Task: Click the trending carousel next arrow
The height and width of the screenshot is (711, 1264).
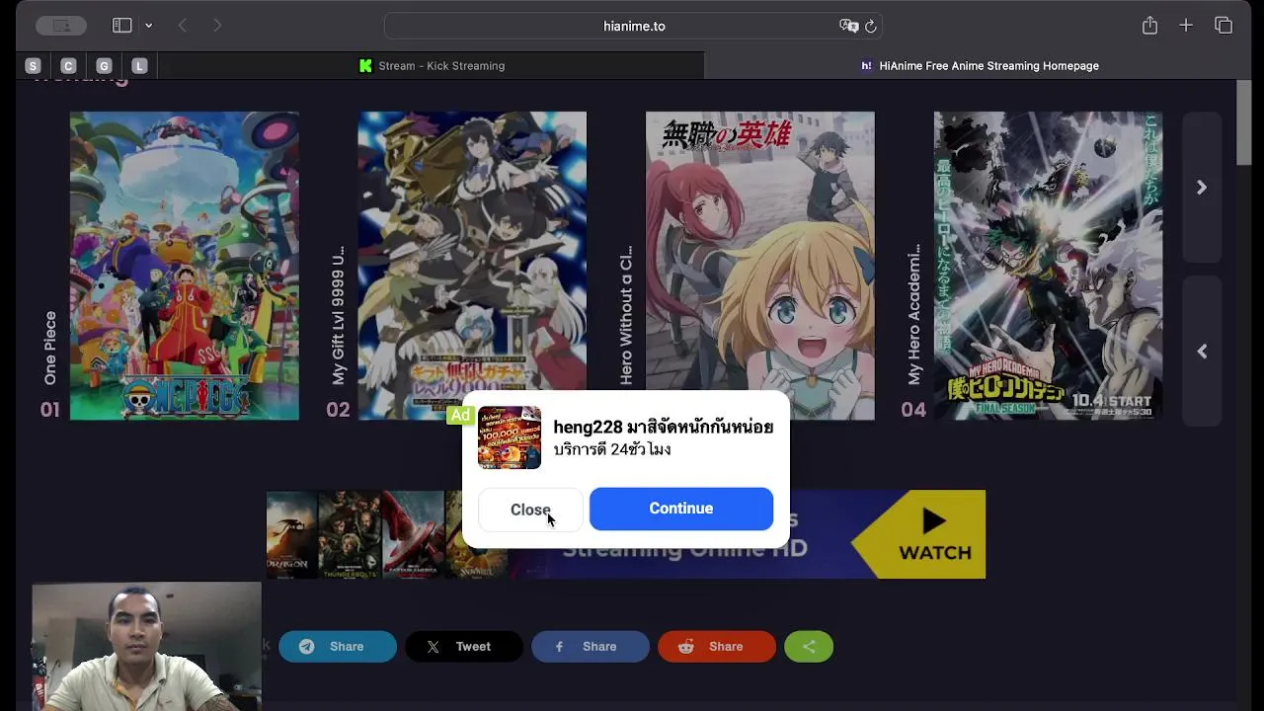Action: coord(1202,188)
